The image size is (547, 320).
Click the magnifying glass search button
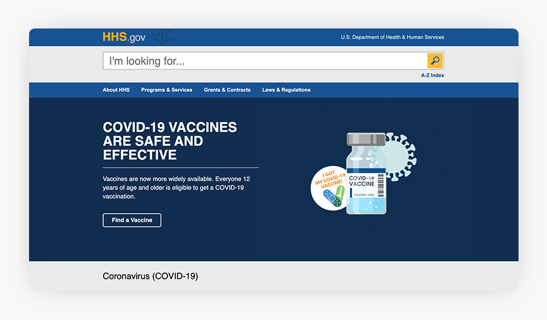click(435, 60)
